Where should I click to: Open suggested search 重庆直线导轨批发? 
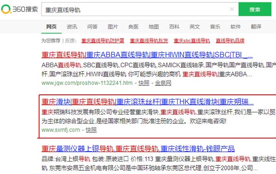pyautogui.click(x=149, y=41)
